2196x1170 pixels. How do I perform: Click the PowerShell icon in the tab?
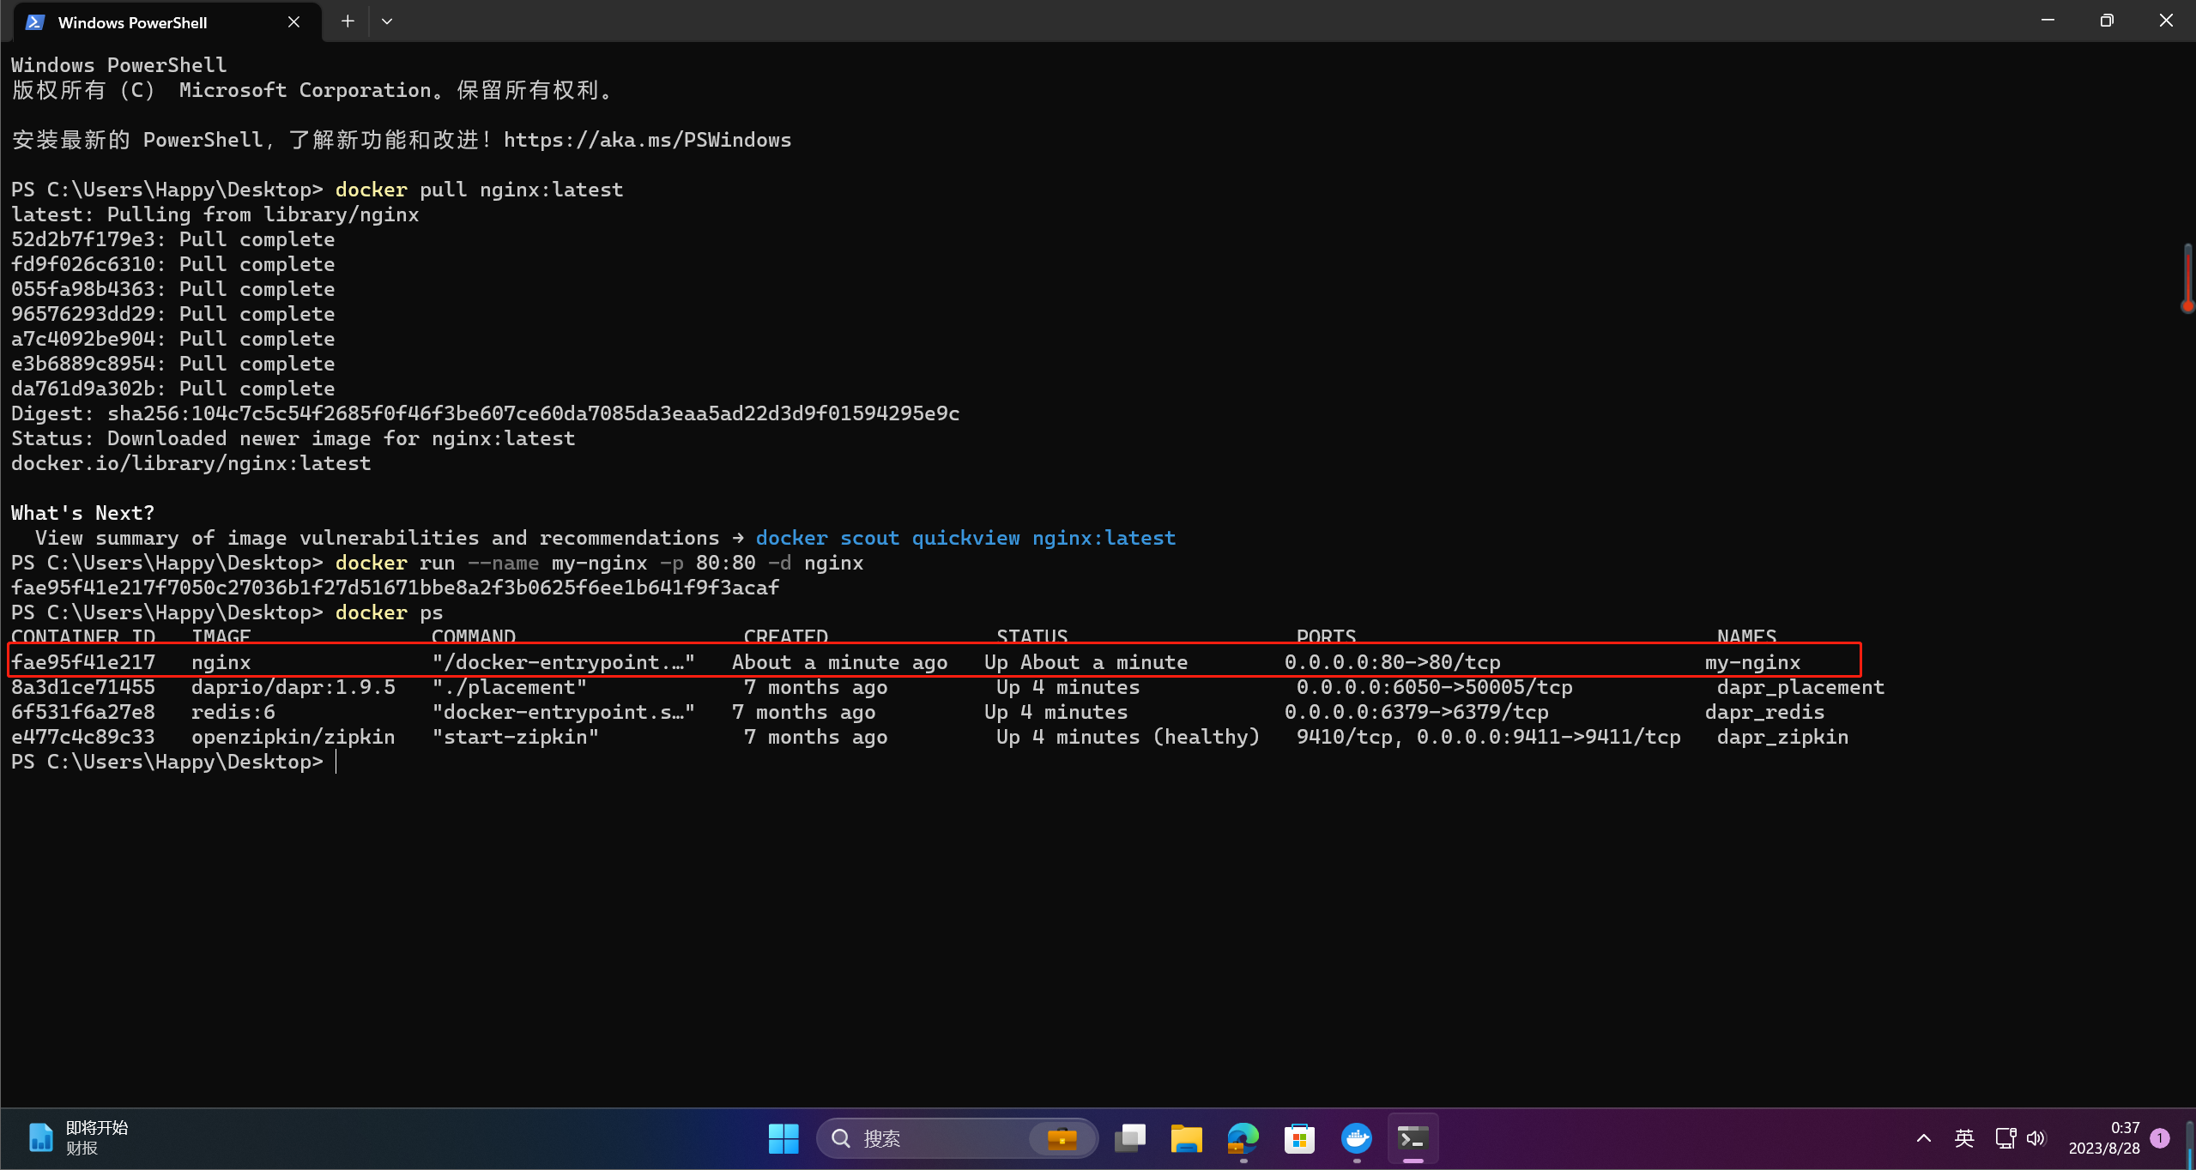(x=35, y=22)
